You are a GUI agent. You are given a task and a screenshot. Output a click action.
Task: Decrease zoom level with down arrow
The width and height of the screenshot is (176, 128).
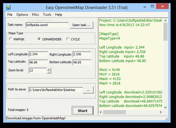(49, 72)
